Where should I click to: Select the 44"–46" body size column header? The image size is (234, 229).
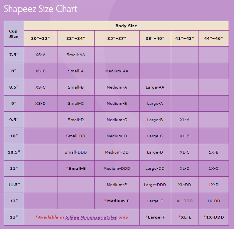tap(213, 39)
